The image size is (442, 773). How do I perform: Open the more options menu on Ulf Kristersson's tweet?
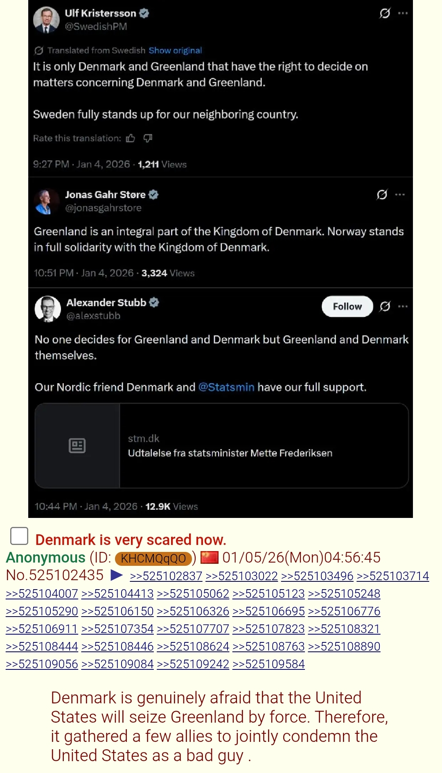click(x=403, y=13)
